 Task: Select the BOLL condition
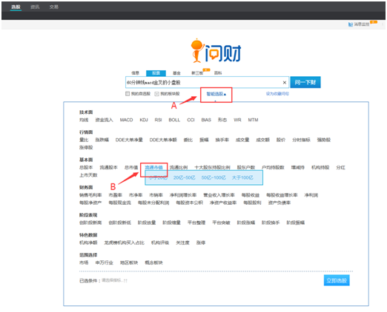coord(174,120)
